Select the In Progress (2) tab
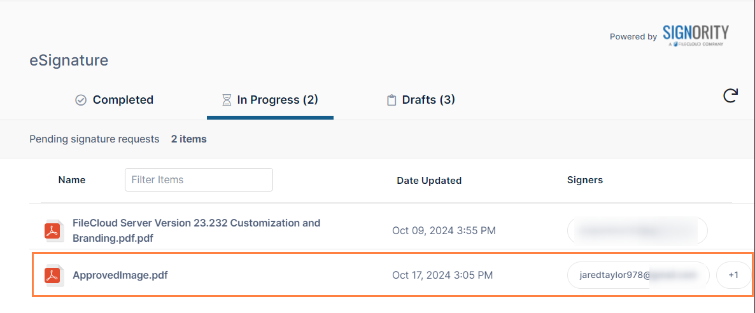Screen dimensions: 755x313 pyautogui.click(x=277, y=100)
